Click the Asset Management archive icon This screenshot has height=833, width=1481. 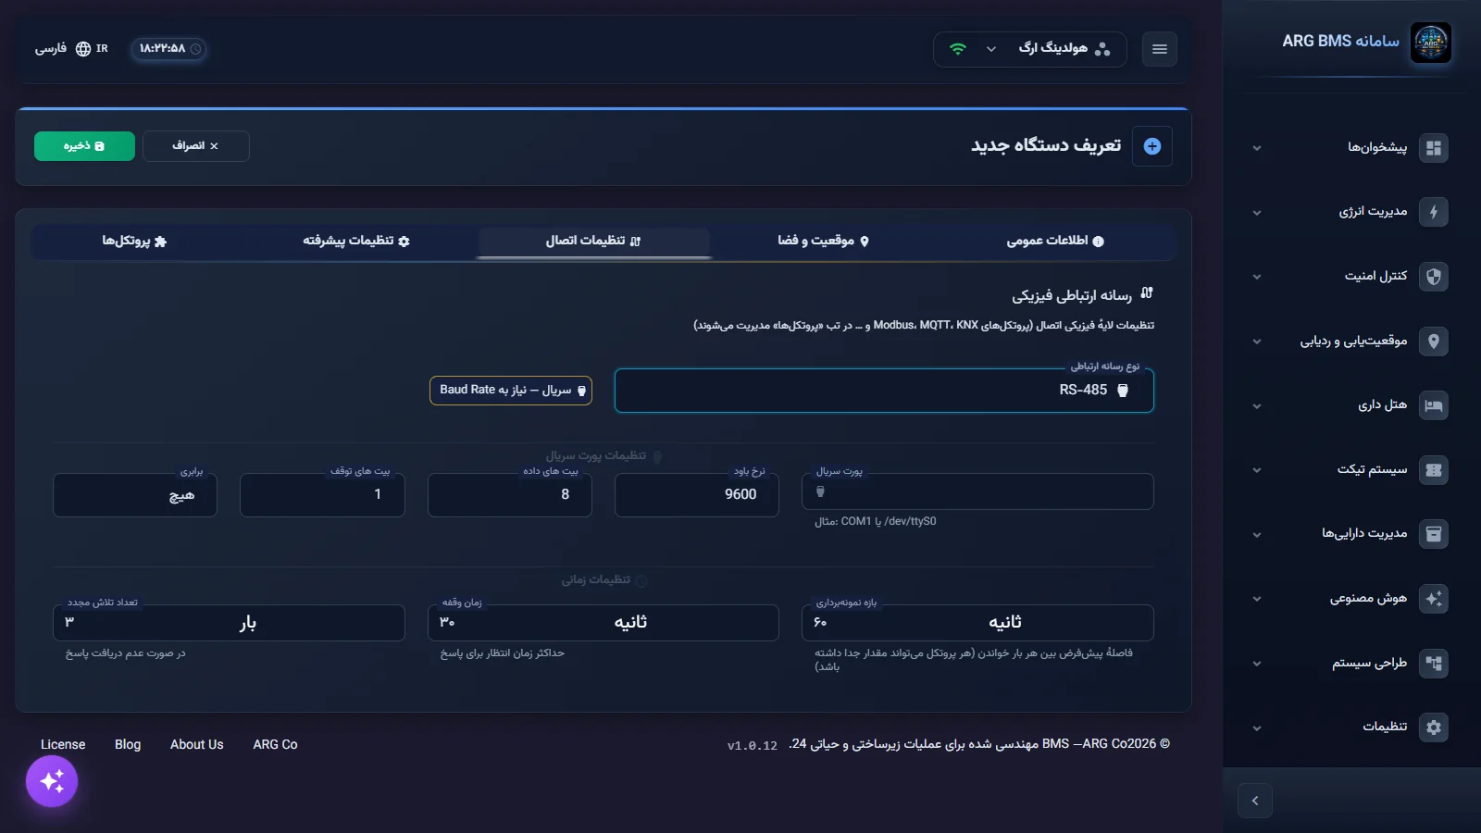click(x=1434, y=534)
